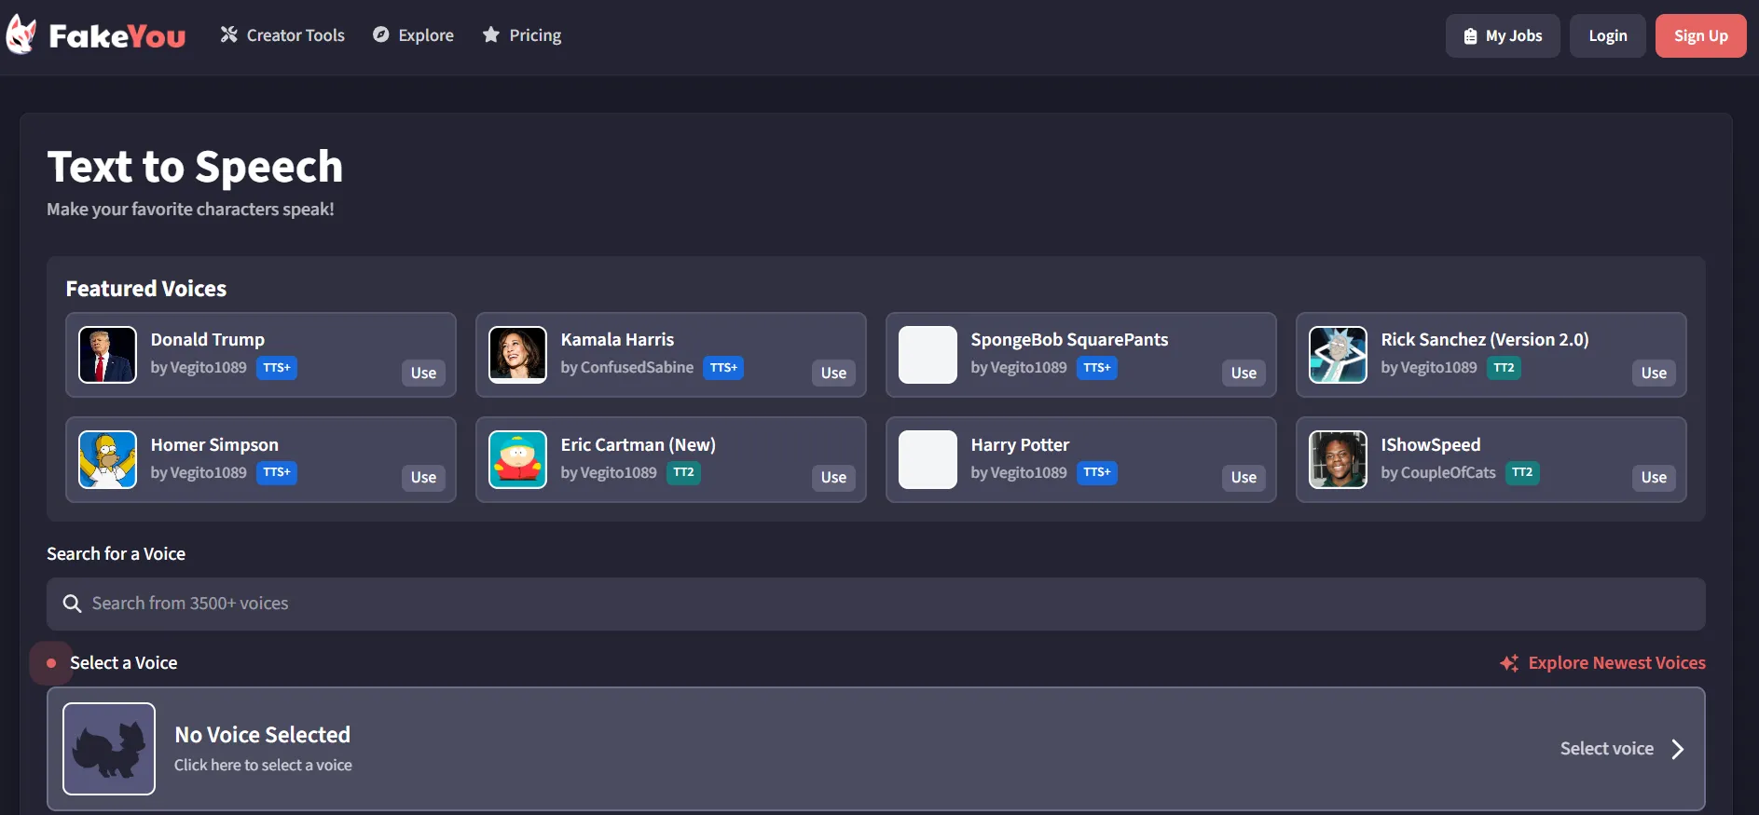Click the Eric Cartman (New) title
Screen dimensions: 1759x815
pyautogui.click(x=638, y=445)
